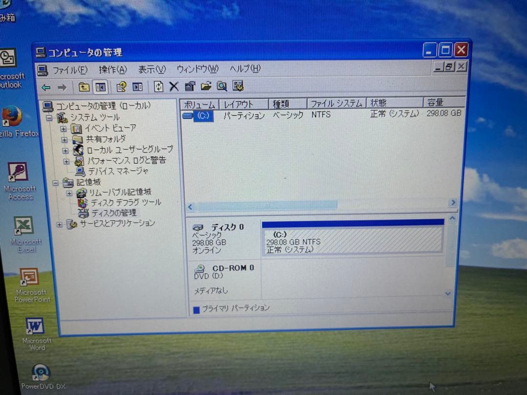Expand the サービスとアプリケーション tree node

click(x=59, y=223)
